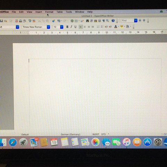
Task: Click the Times New Roman font box
Action: (x=34, y=27)
